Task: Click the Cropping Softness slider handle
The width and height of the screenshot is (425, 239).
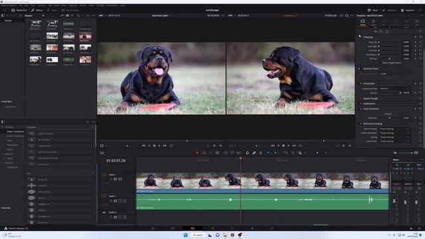Action: (x=390, y=59)
